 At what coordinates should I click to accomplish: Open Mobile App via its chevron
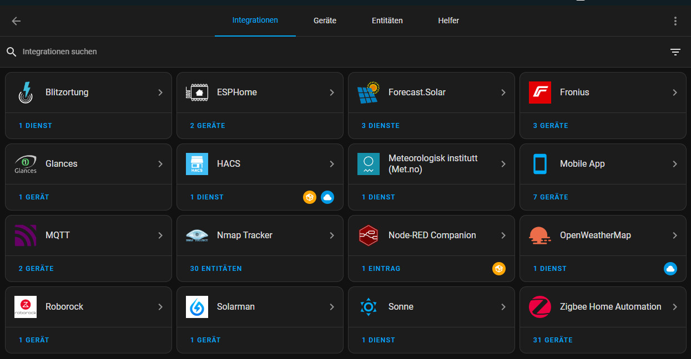click(675, 164)
